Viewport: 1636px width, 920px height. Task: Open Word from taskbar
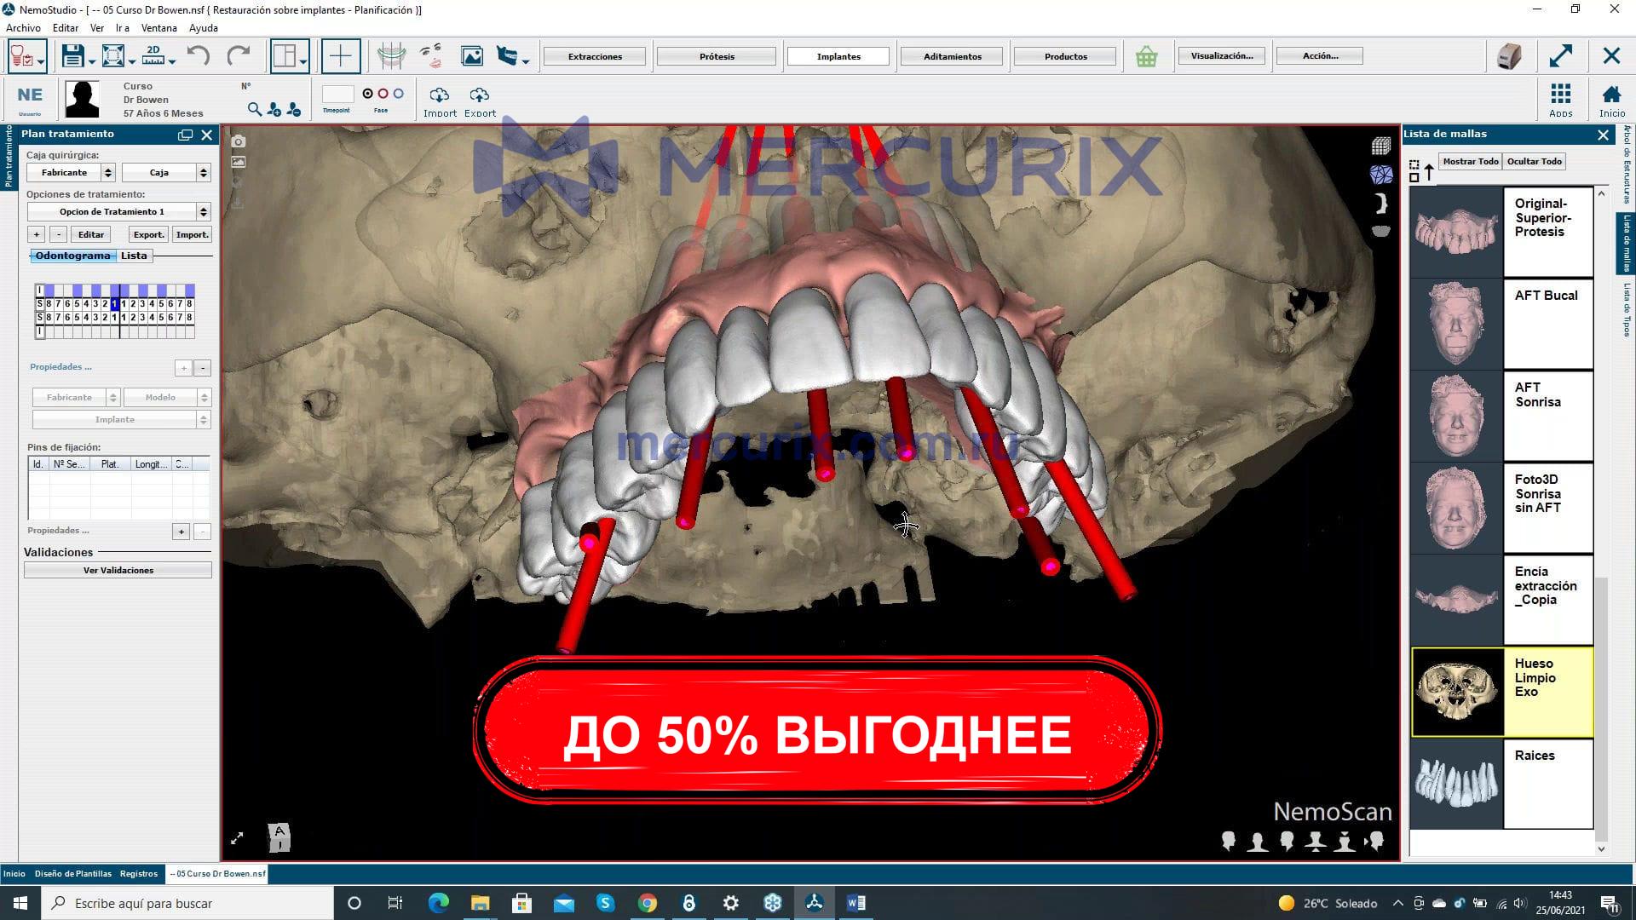856,903
